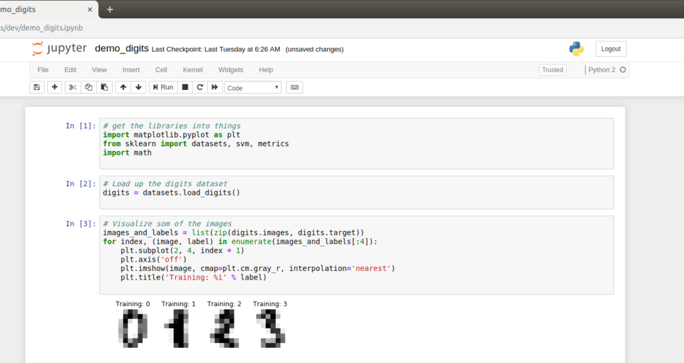
Task: Open the Kernel menu
Action: click(193, 69)
